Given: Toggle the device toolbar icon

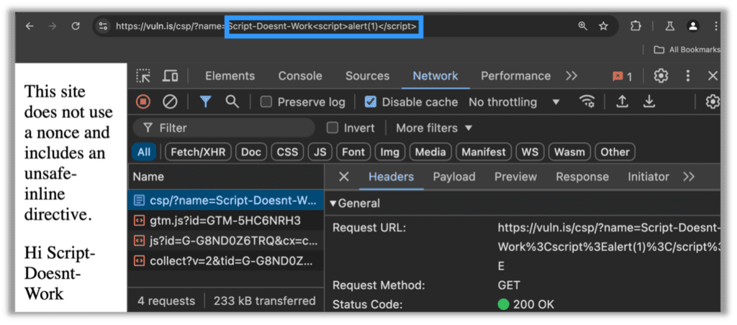Looking at the screenshot, I should 170,76.
